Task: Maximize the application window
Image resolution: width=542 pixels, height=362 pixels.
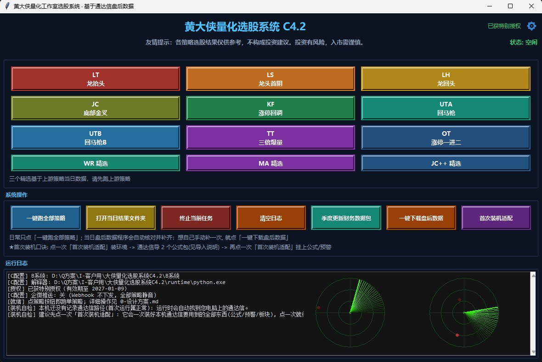Action: point(510,6)
